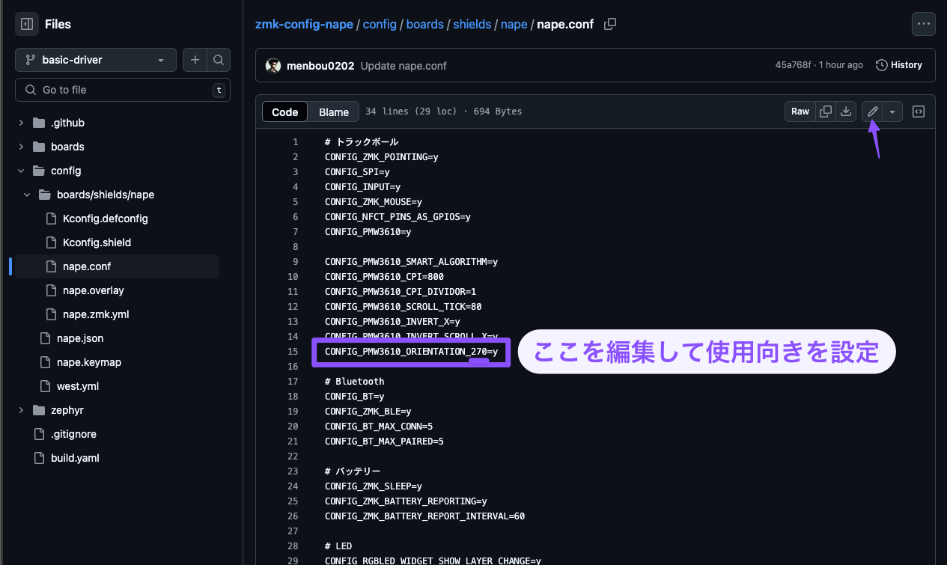Click the .github folder icon
This screenshot has height=565, width=947.
(39, 123)
